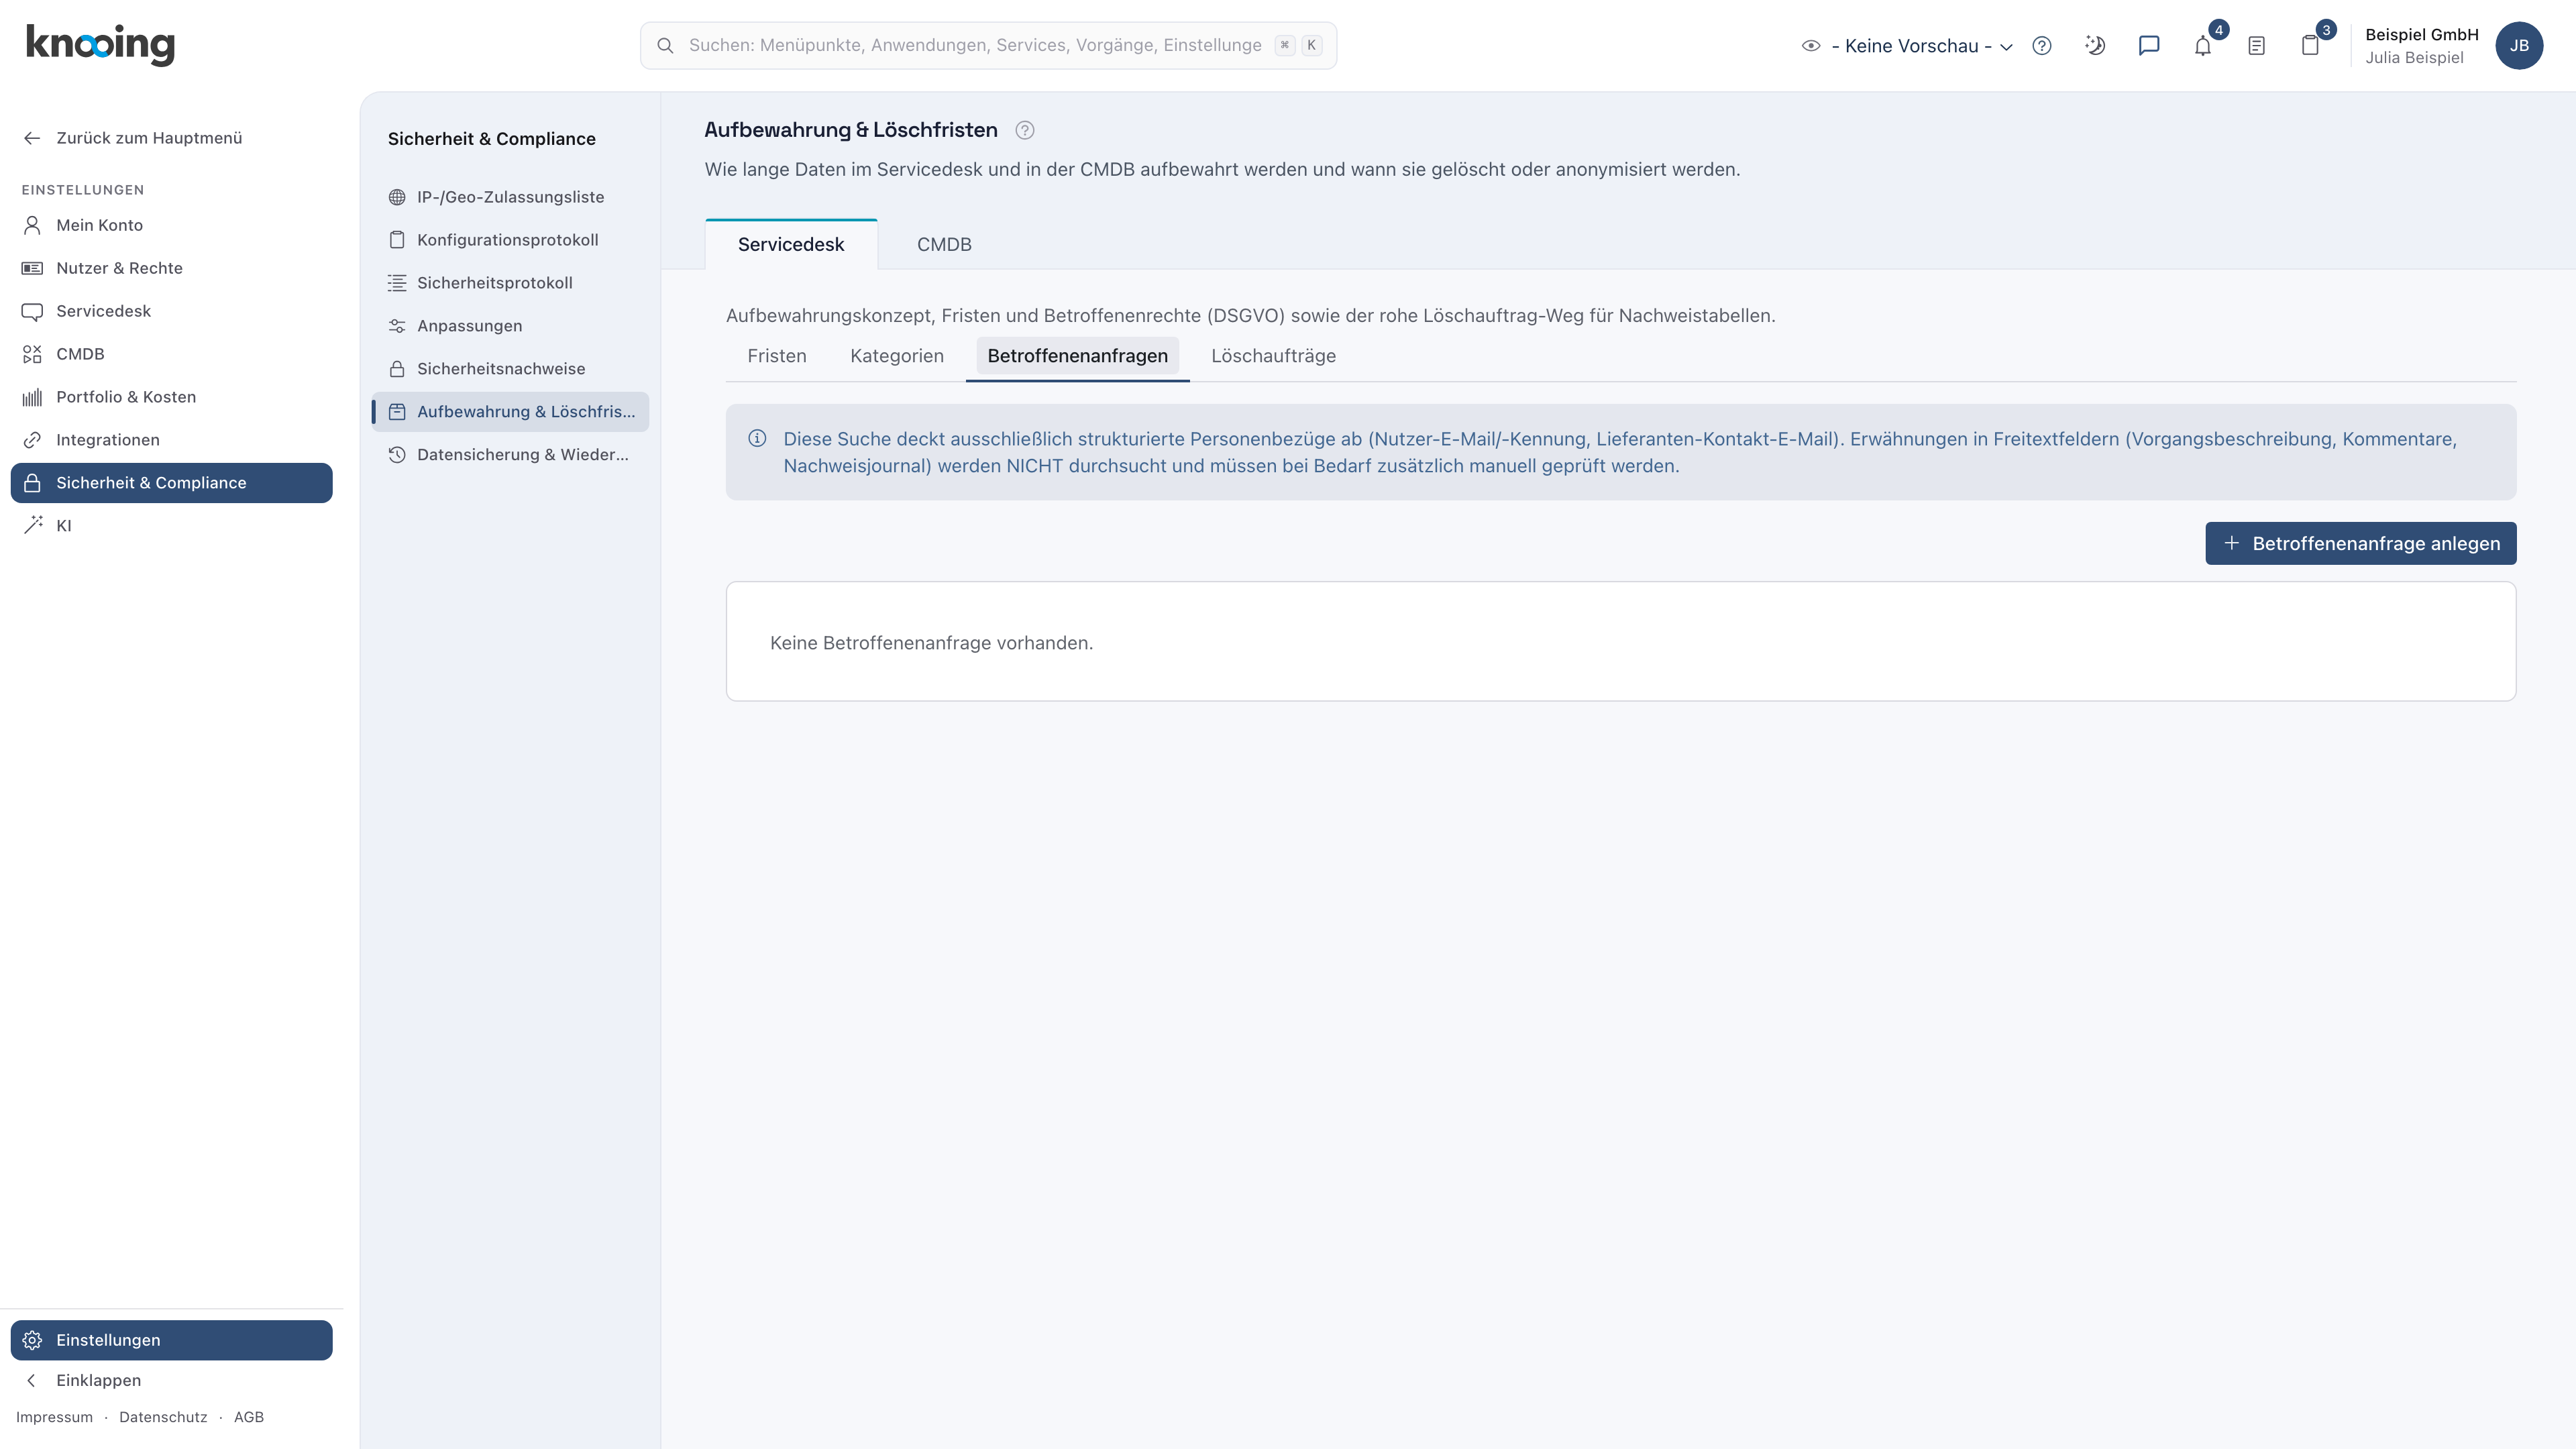Open the Löschaufträge sub-tab

point(1273,356)
